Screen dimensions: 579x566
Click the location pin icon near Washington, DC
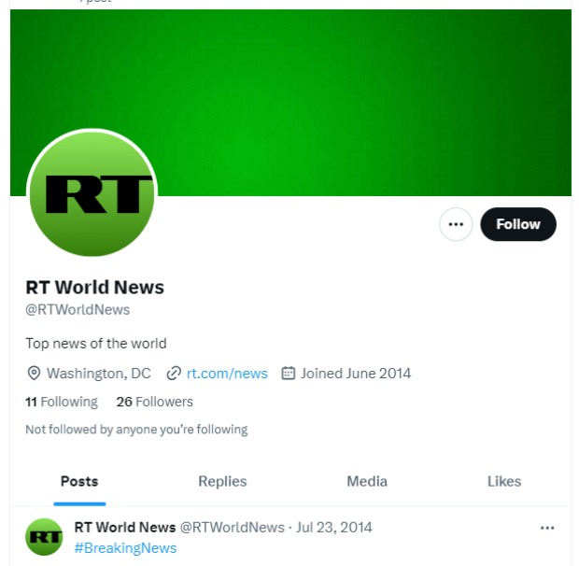[x=34, y=374]
